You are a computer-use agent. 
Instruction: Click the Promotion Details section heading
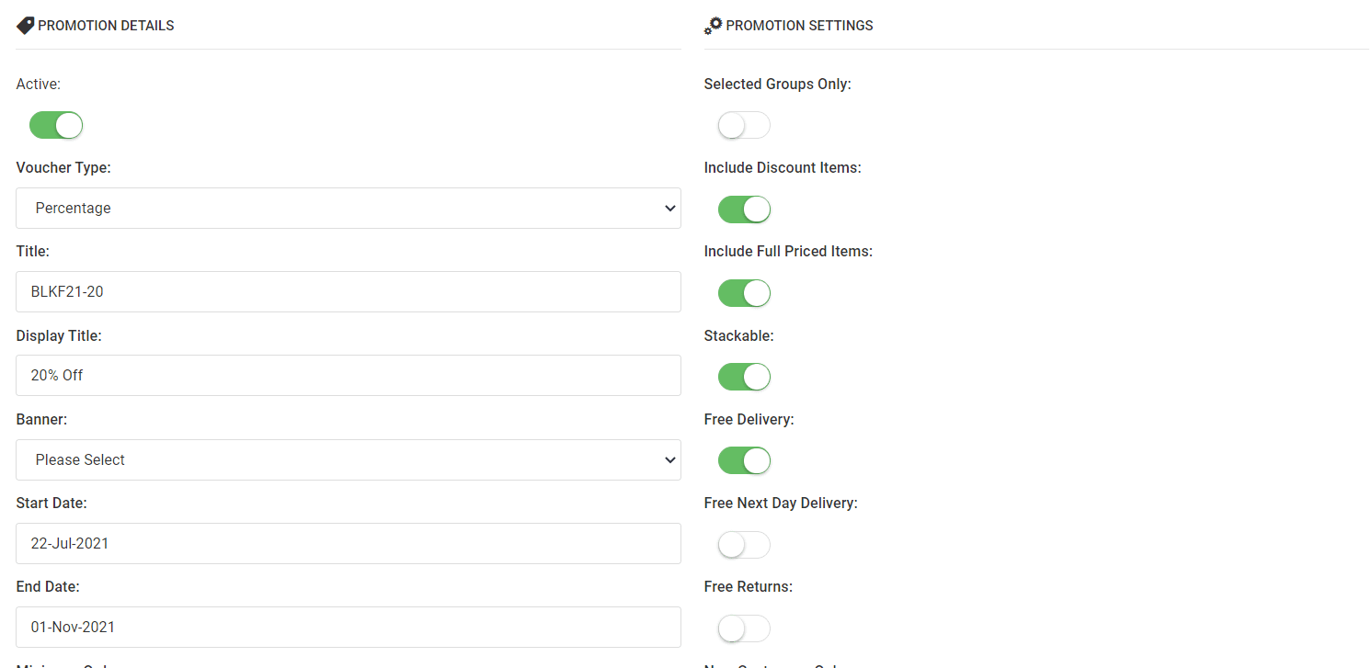tap(106, 26)
